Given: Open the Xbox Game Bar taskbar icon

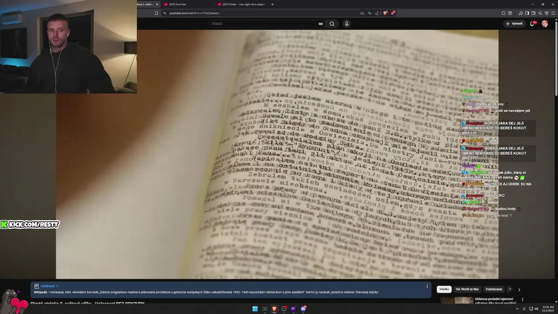Looking at the screenshot, I should coord(265,309).
